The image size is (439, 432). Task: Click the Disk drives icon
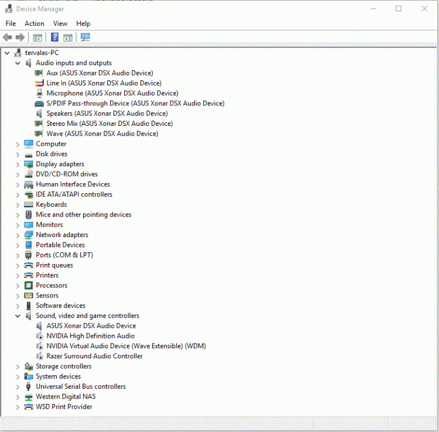click(x=29, y=155)
